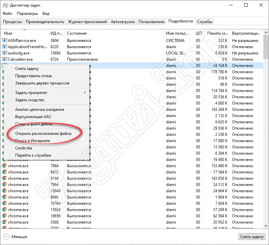Click the AGMService.exe process icon

(x=5, y=41)
